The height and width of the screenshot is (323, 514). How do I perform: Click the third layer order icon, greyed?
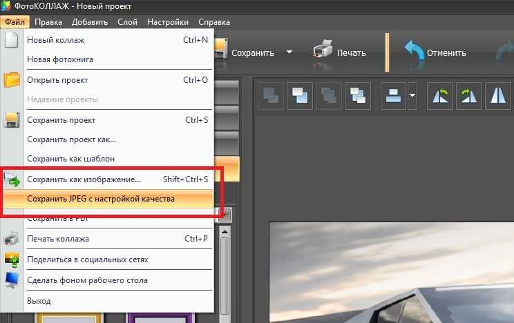(x=329, y=96)
